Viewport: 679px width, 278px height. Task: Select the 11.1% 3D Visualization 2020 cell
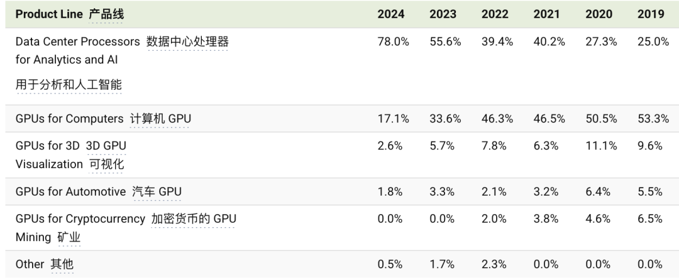coord(601,146)
